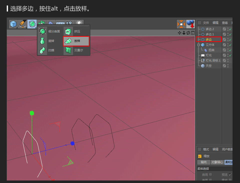240x183 pixels.
Task: Click the 轴向 button in the attributes panel
Action: (x=204, y=162)
